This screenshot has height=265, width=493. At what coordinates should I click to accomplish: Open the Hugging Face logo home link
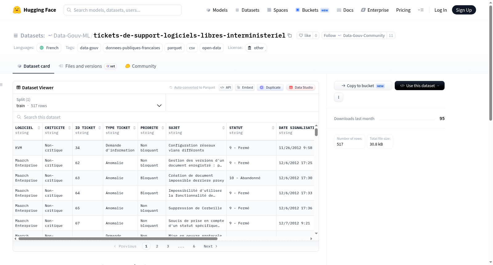click(35, 10)
